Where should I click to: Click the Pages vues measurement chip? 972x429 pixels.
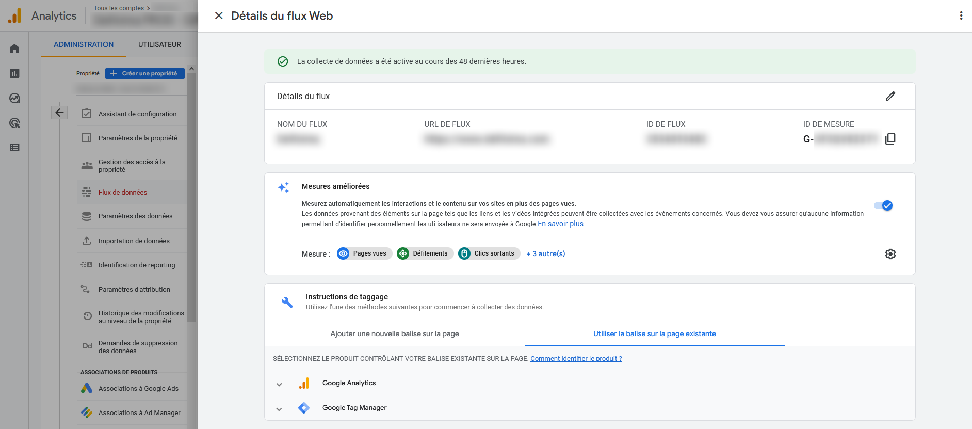[x=364, y=253]
